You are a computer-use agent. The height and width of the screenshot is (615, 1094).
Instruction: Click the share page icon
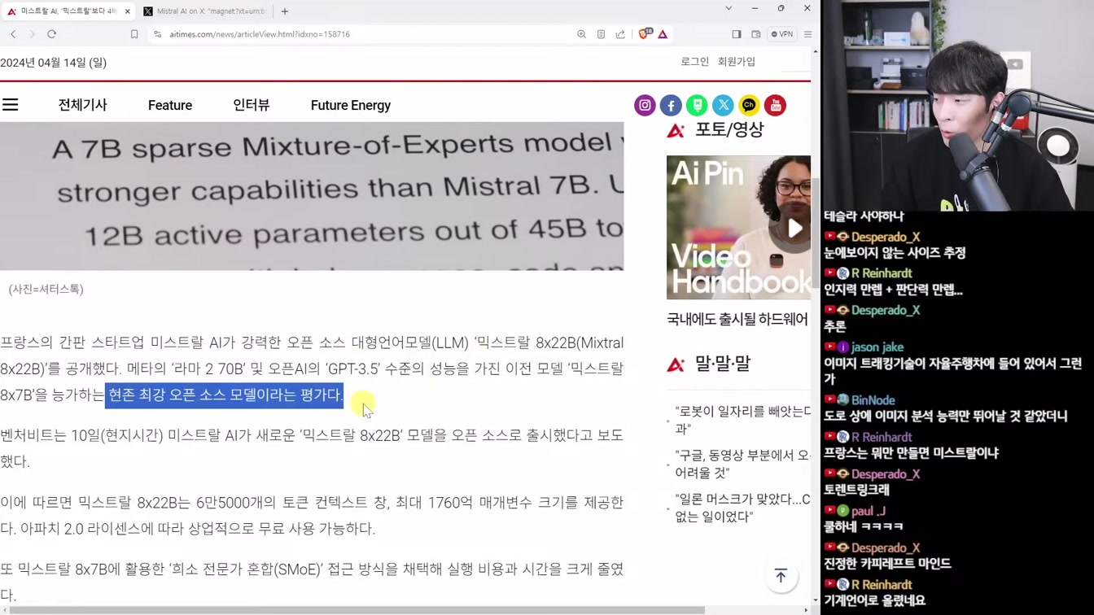point(620,34)
